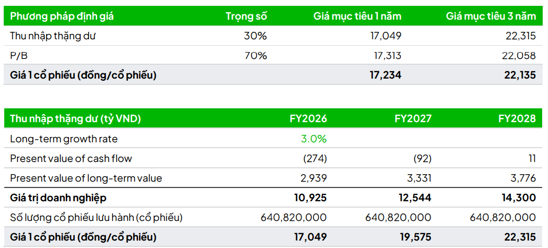Select the 'Long-term growth rate' row label
The height and width of the screenshot is (248, 548).
click(x=64, y=139)
